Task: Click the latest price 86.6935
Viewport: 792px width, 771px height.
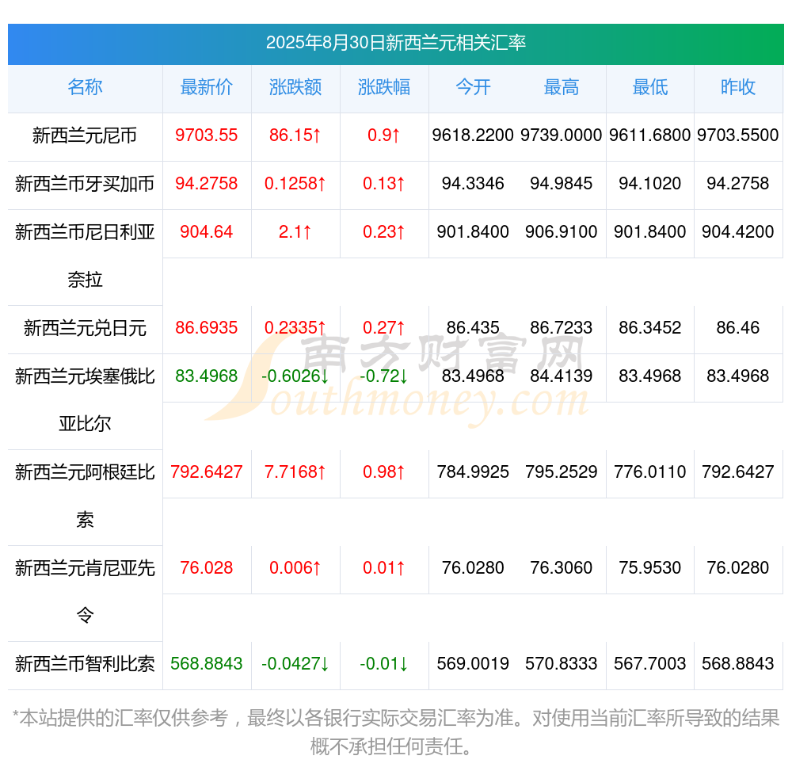Action: coord(206,327)
